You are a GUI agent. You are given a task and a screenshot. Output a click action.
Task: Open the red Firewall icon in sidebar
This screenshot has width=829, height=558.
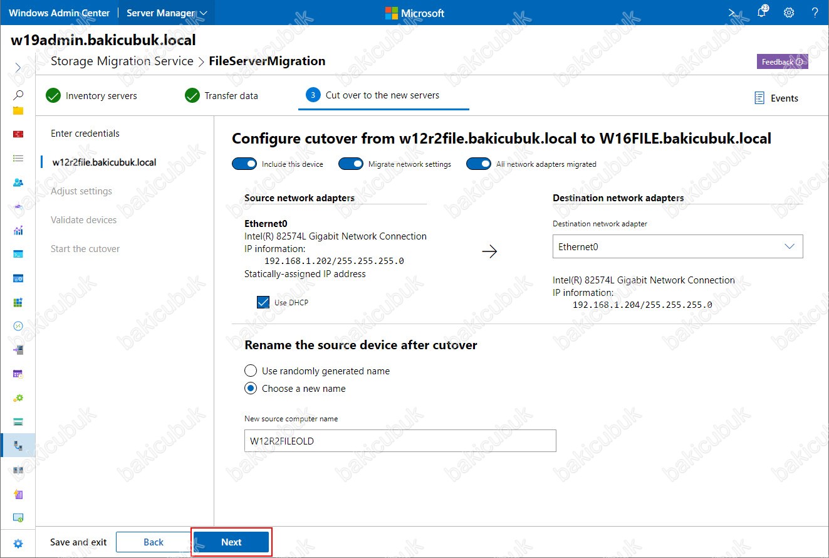click(18, 134)
